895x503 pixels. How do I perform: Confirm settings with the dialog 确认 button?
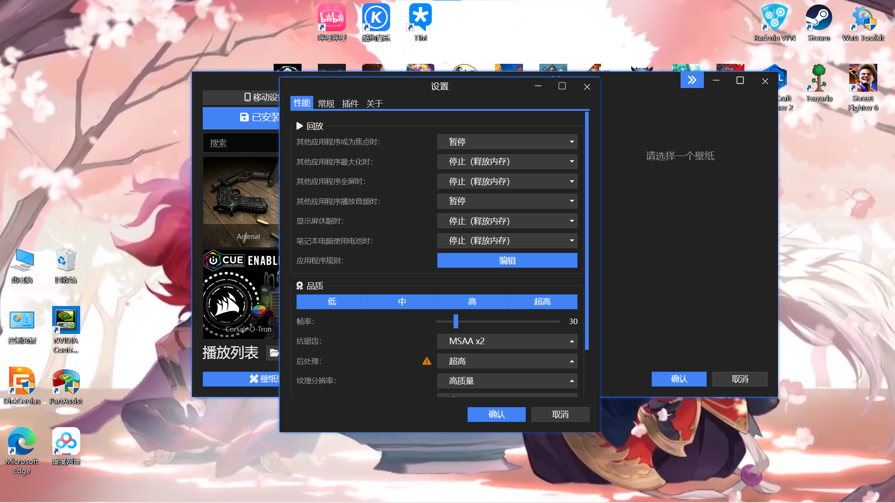[x=496, y=415]
